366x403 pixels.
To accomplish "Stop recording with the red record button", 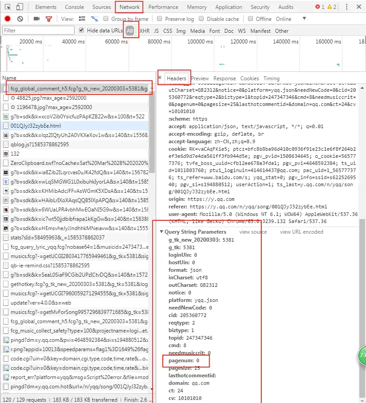I will point(8,19).
